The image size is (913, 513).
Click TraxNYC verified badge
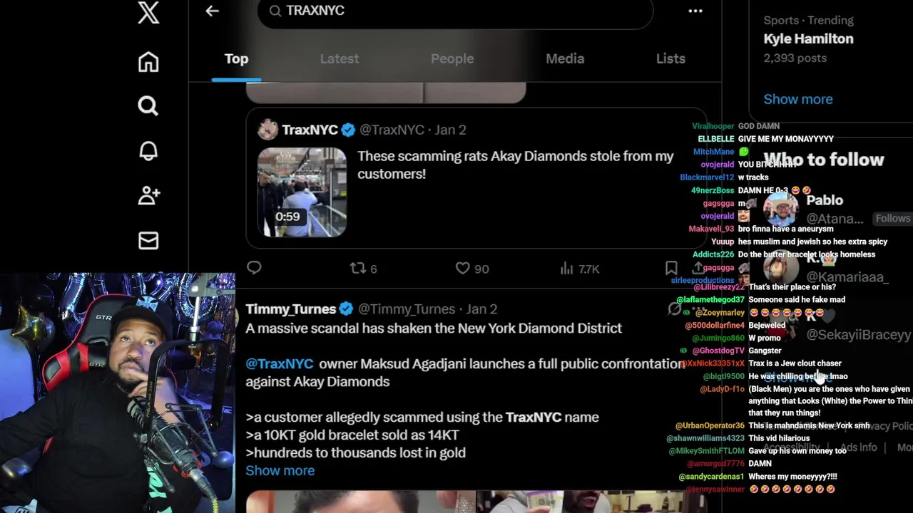pos(348,130)
